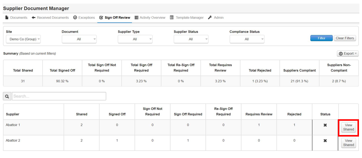Click the Total Signed Off 90.32 % value
Image resolution: width=362 pixels, height=158 pixels.
click(x=62, y=81)
